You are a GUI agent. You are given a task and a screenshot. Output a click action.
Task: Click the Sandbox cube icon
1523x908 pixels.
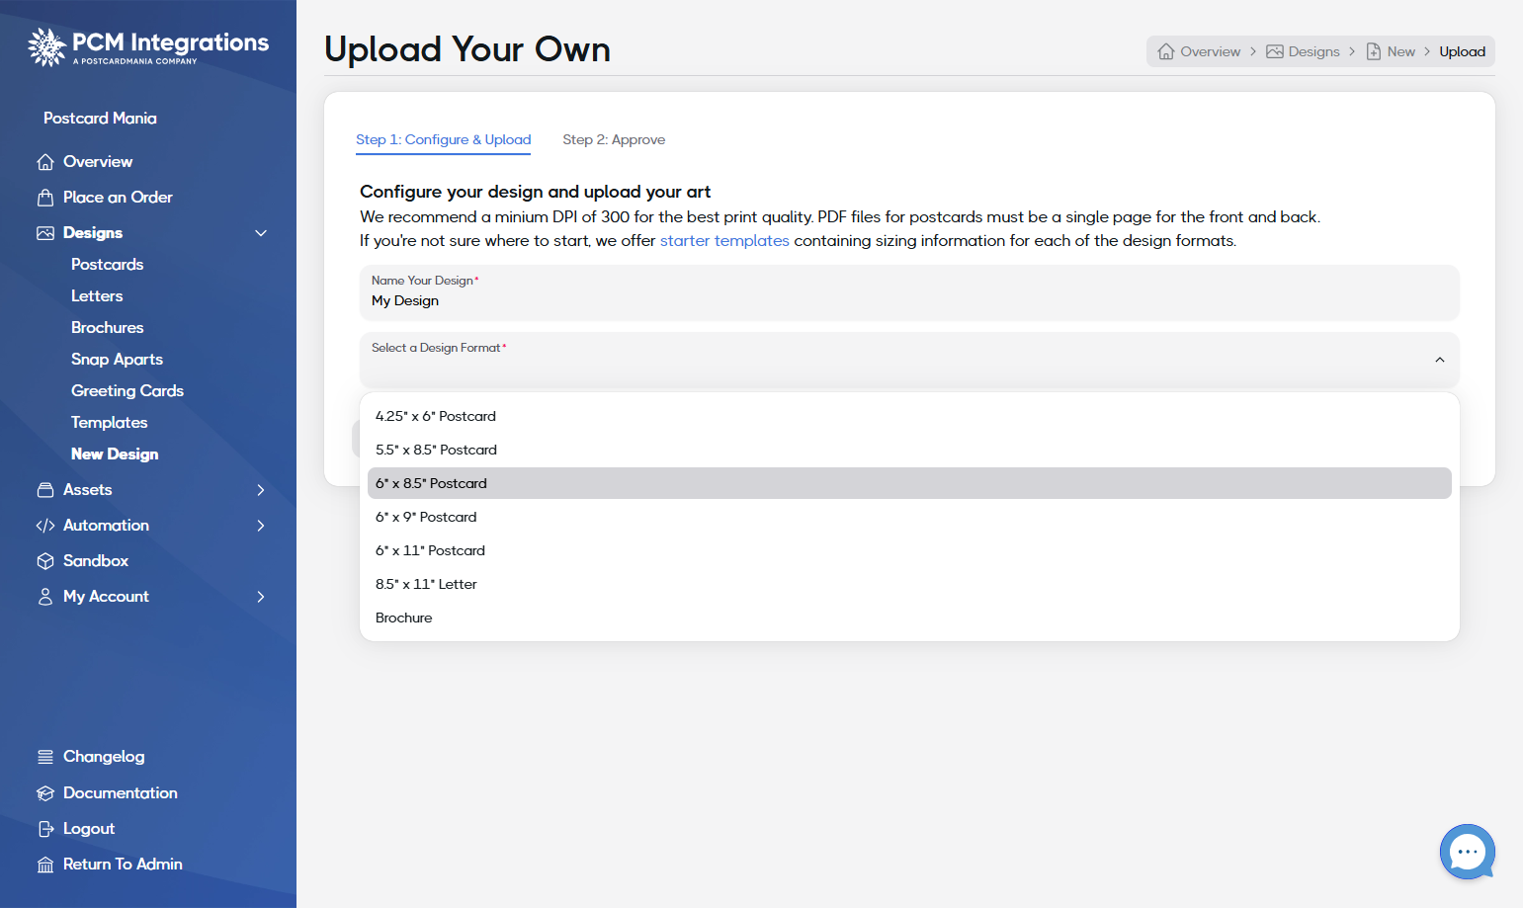(x=45, y=561)
